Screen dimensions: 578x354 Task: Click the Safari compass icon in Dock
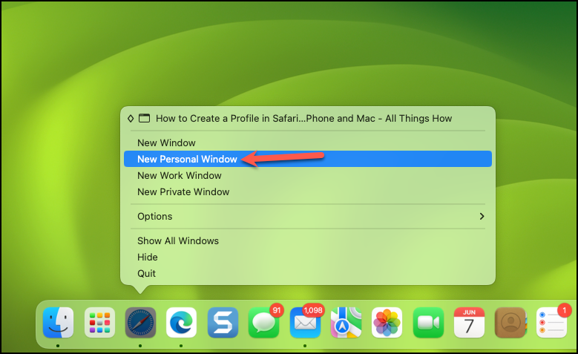click(x=140, y=323)
